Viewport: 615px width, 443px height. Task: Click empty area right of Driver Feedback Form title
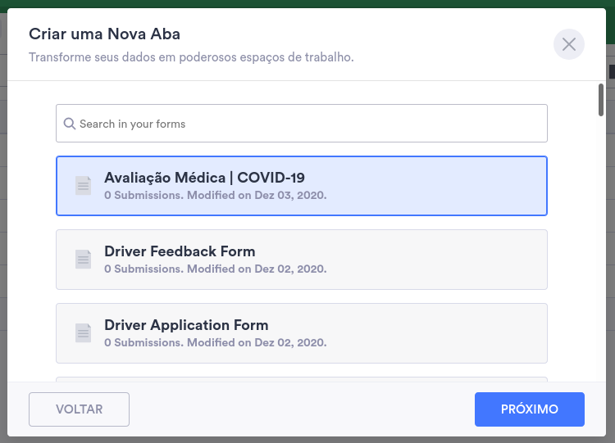coord(410,251)
